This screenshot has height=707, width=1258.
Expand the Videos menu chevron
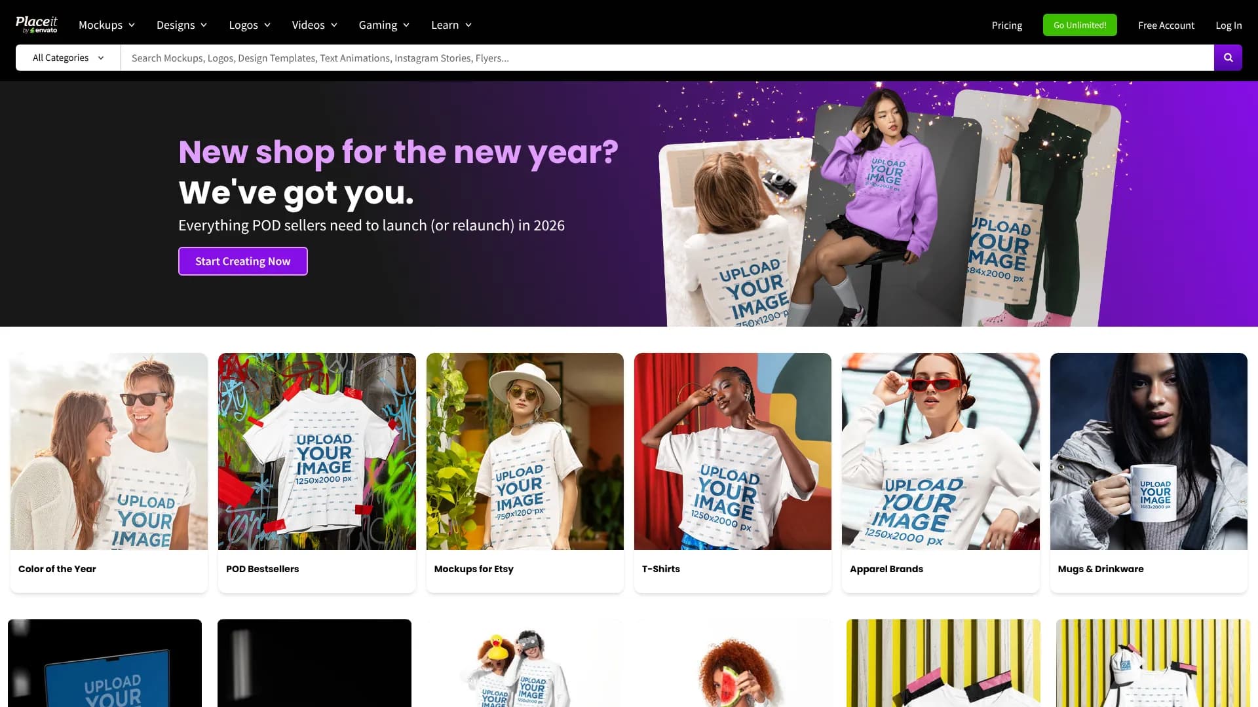pyautogui.click(x=335, y=25)
